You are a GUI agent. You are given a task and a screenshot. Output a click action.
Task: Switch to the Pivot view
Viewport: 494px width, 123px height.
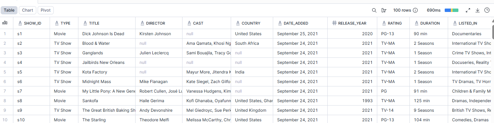click(46, 10)
